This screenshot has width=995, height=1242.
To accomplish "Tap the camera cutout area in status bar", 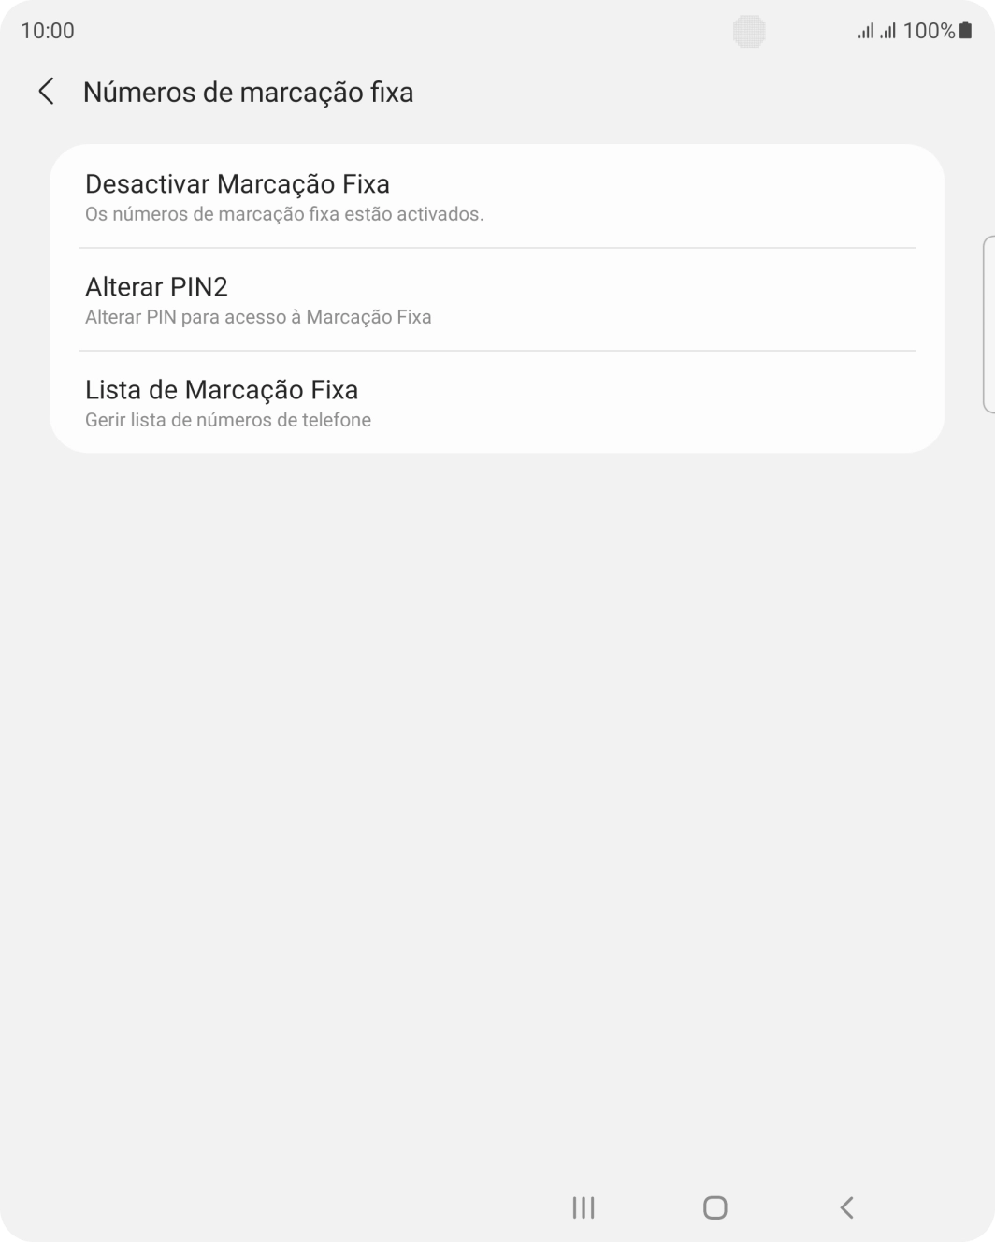I will click(x=748, y=29).
